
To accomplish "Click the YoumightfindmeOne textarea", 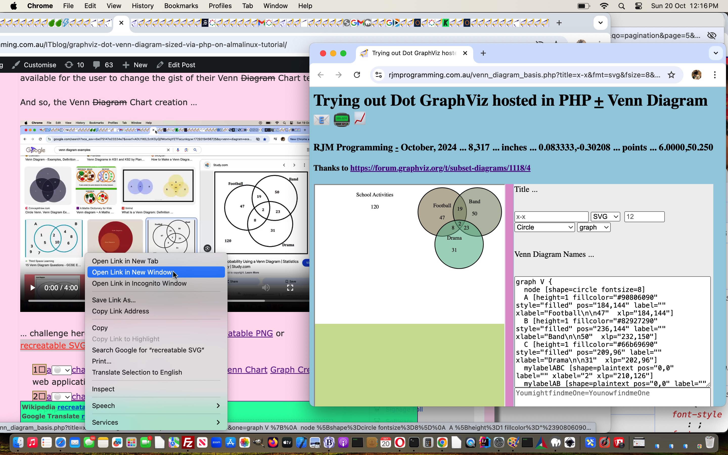I will 612,397.
